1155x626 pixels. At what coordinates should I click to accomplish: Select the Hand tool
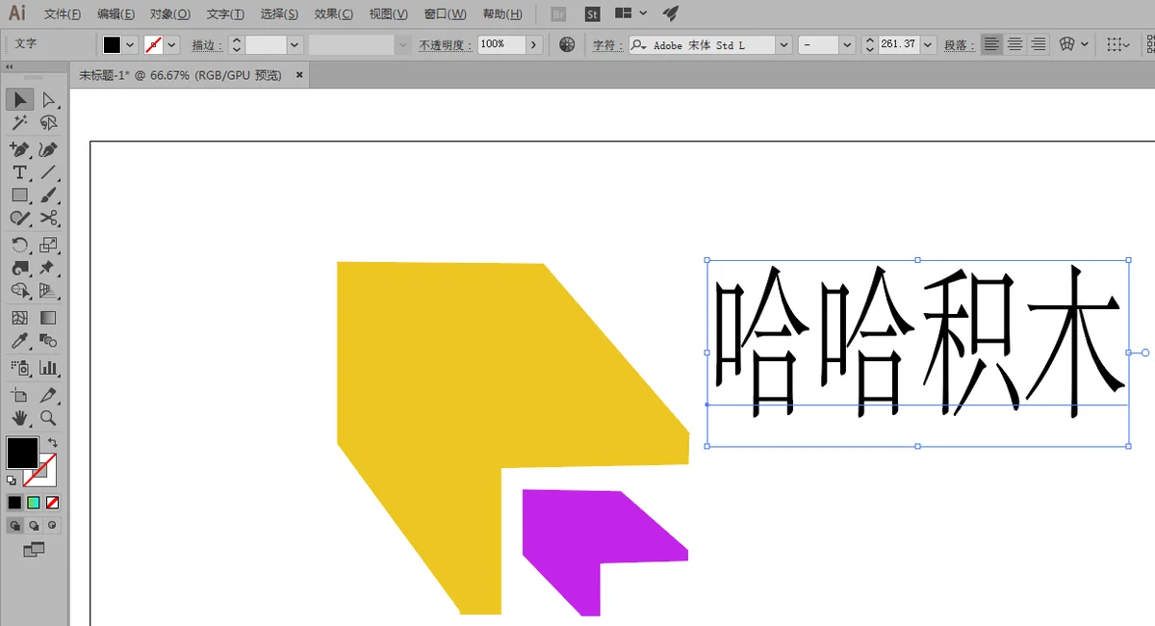[x=20, y=418]
